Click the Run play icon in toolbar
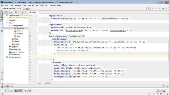The height and width of the screenshot is (95, 170). point(152,9)
